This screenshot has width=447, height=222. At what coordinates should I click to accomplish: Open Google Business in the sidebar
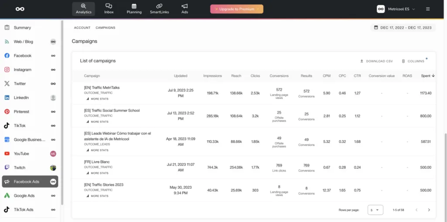click(30, 139)
